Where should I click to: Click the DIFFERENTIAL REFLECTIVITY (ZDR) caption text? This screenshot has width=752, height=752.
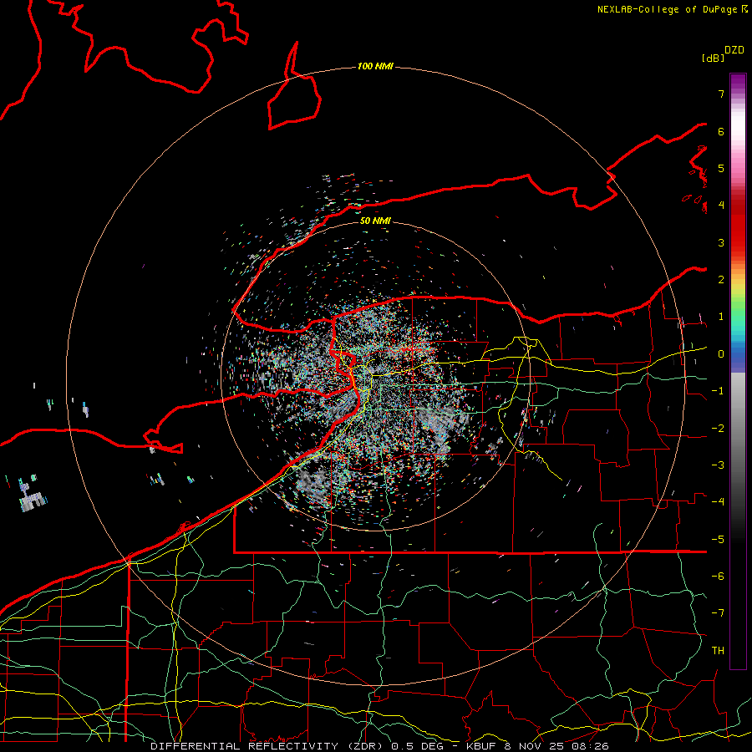point(267,746)
